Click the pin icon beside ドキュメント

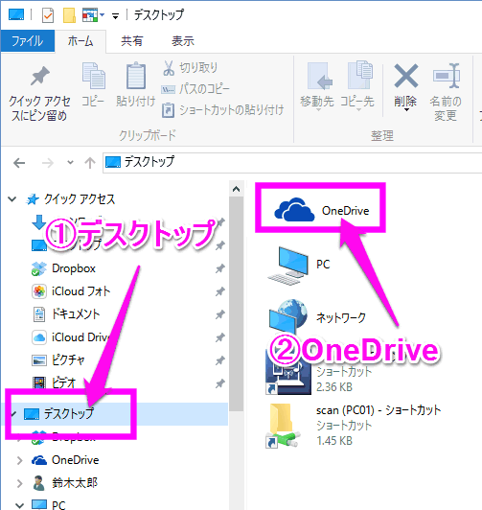pos(220,314)
